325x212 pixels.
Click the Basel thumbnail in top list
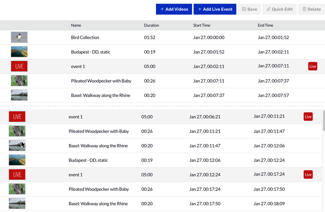point(19,95)
